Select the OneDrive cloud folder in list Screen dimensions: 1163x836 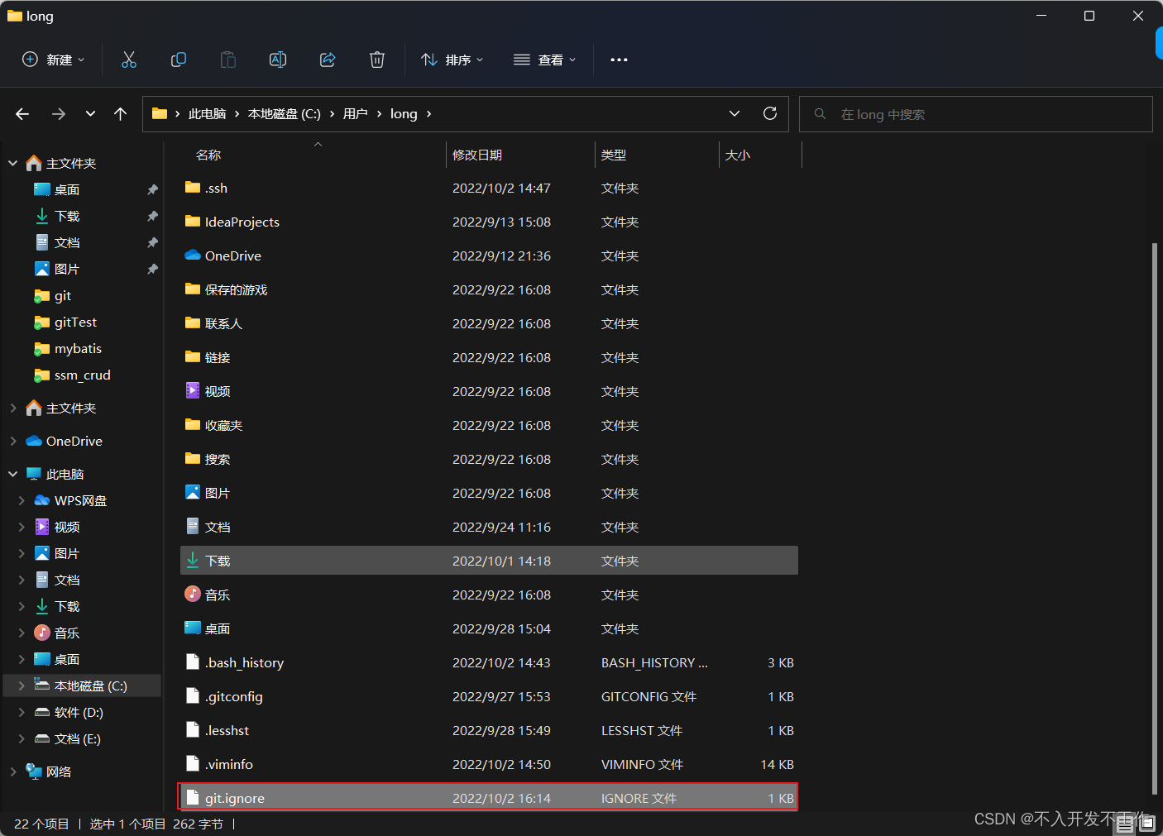click(489, 256)
